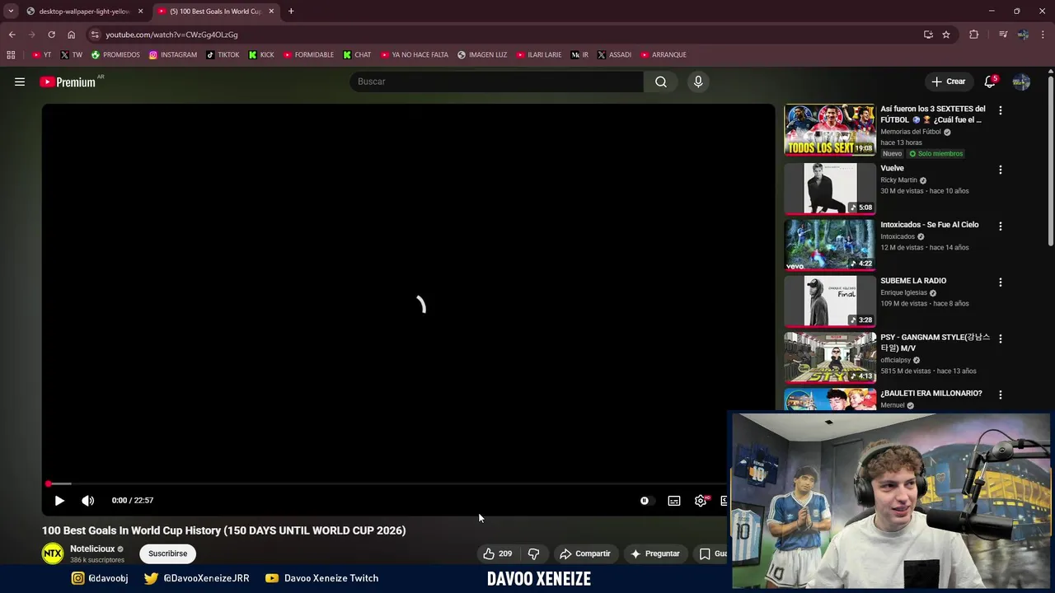This screenshot has height=593, width=1055.
Task: Open the install app icon in address bar
Action: point(928,35)
